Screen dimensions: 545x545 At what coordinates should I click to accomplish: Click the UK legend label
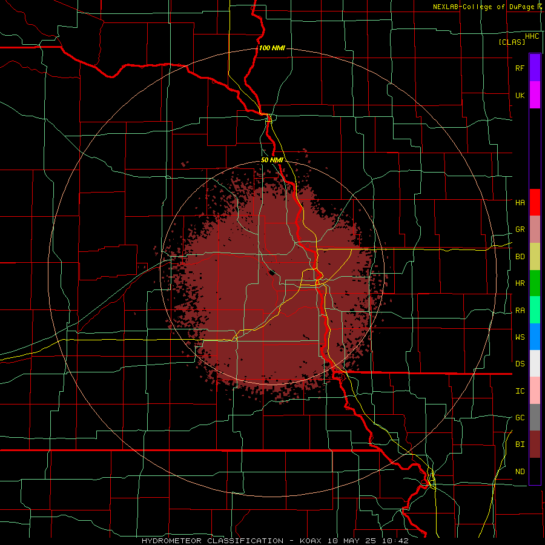520,95
